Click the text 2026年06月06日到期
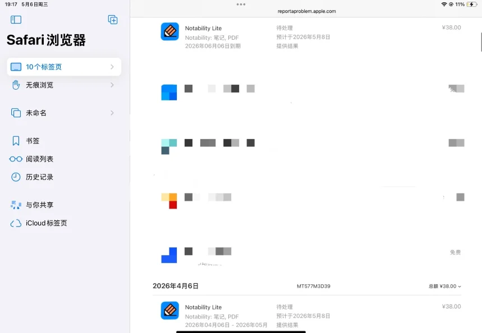The width and height of the screenshot is (482, 333). [213, 46]
